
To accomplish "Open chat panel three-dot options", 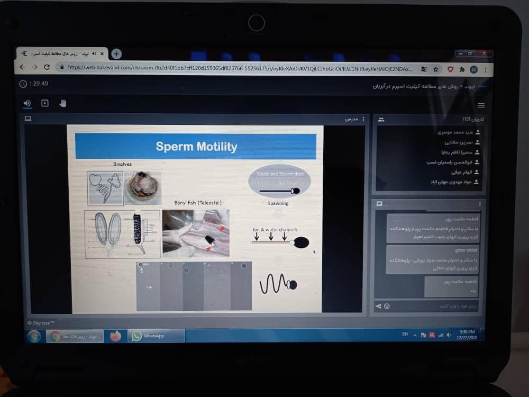I will pyautogui.click(x=480, y=204).
